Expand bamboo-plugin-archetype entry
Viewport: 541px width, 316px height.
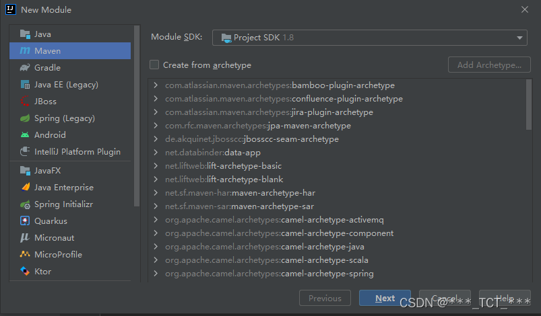[156, 85]
